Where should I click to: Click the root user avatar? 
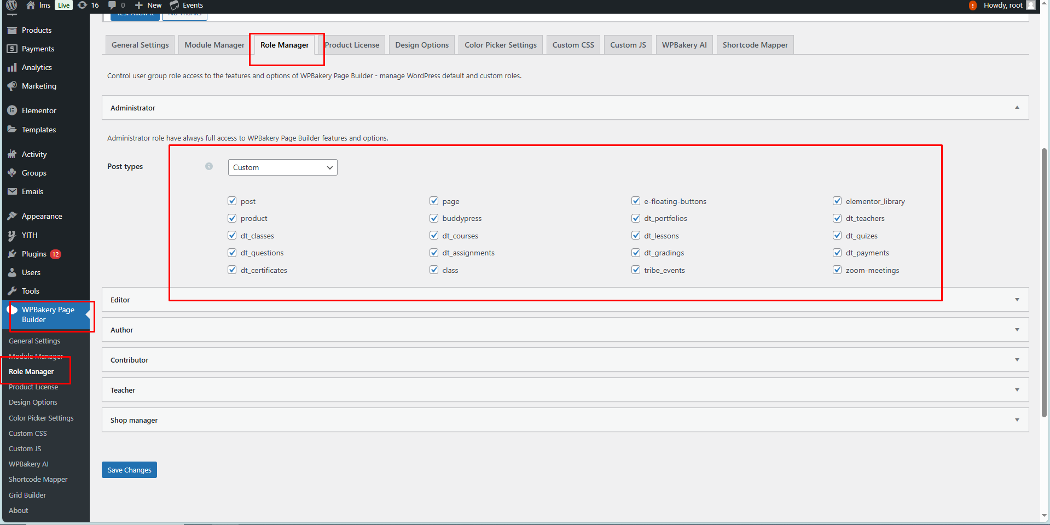tap(1031, 5)
